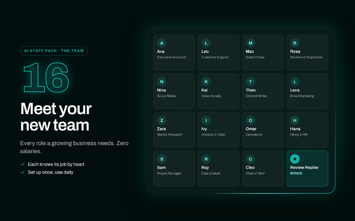Viewport: 355px width, 221px height.
Task: Select the name "Kai"
Action: tap(204, 90)
